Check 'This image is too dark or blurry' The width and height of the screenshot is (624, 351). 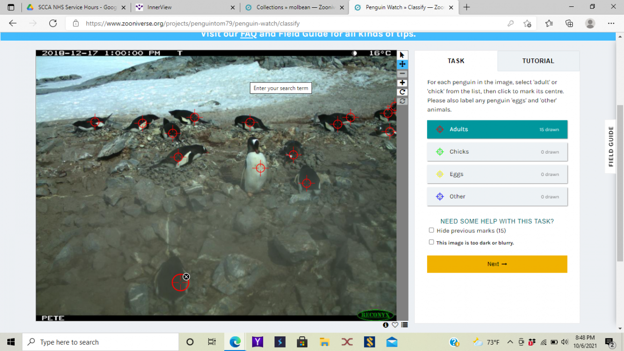tap(431, 242)
